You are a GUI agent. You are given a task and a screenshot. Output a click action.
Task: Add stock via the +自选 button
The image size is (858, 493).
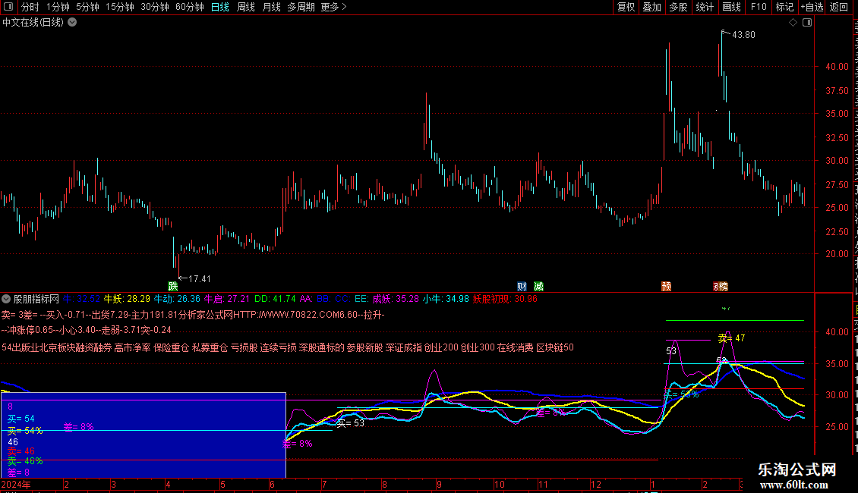(x=811, y=8)
